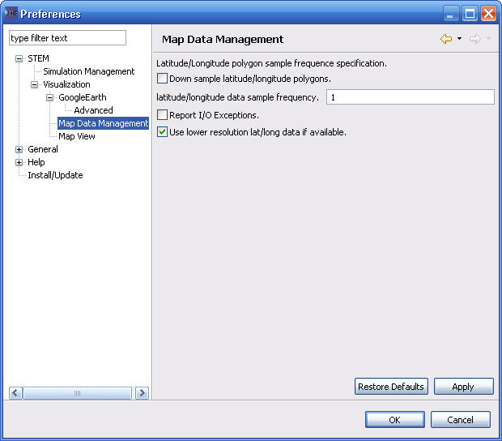
Task: Uncheck Use lower resolution lat/long data
Action: [x=163, y=132]
